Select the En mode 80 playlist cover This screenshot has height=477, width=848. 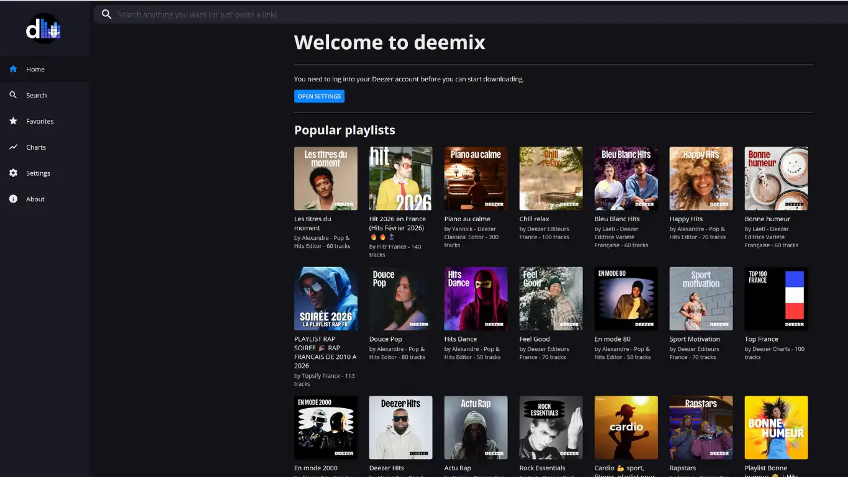(626, 298)
